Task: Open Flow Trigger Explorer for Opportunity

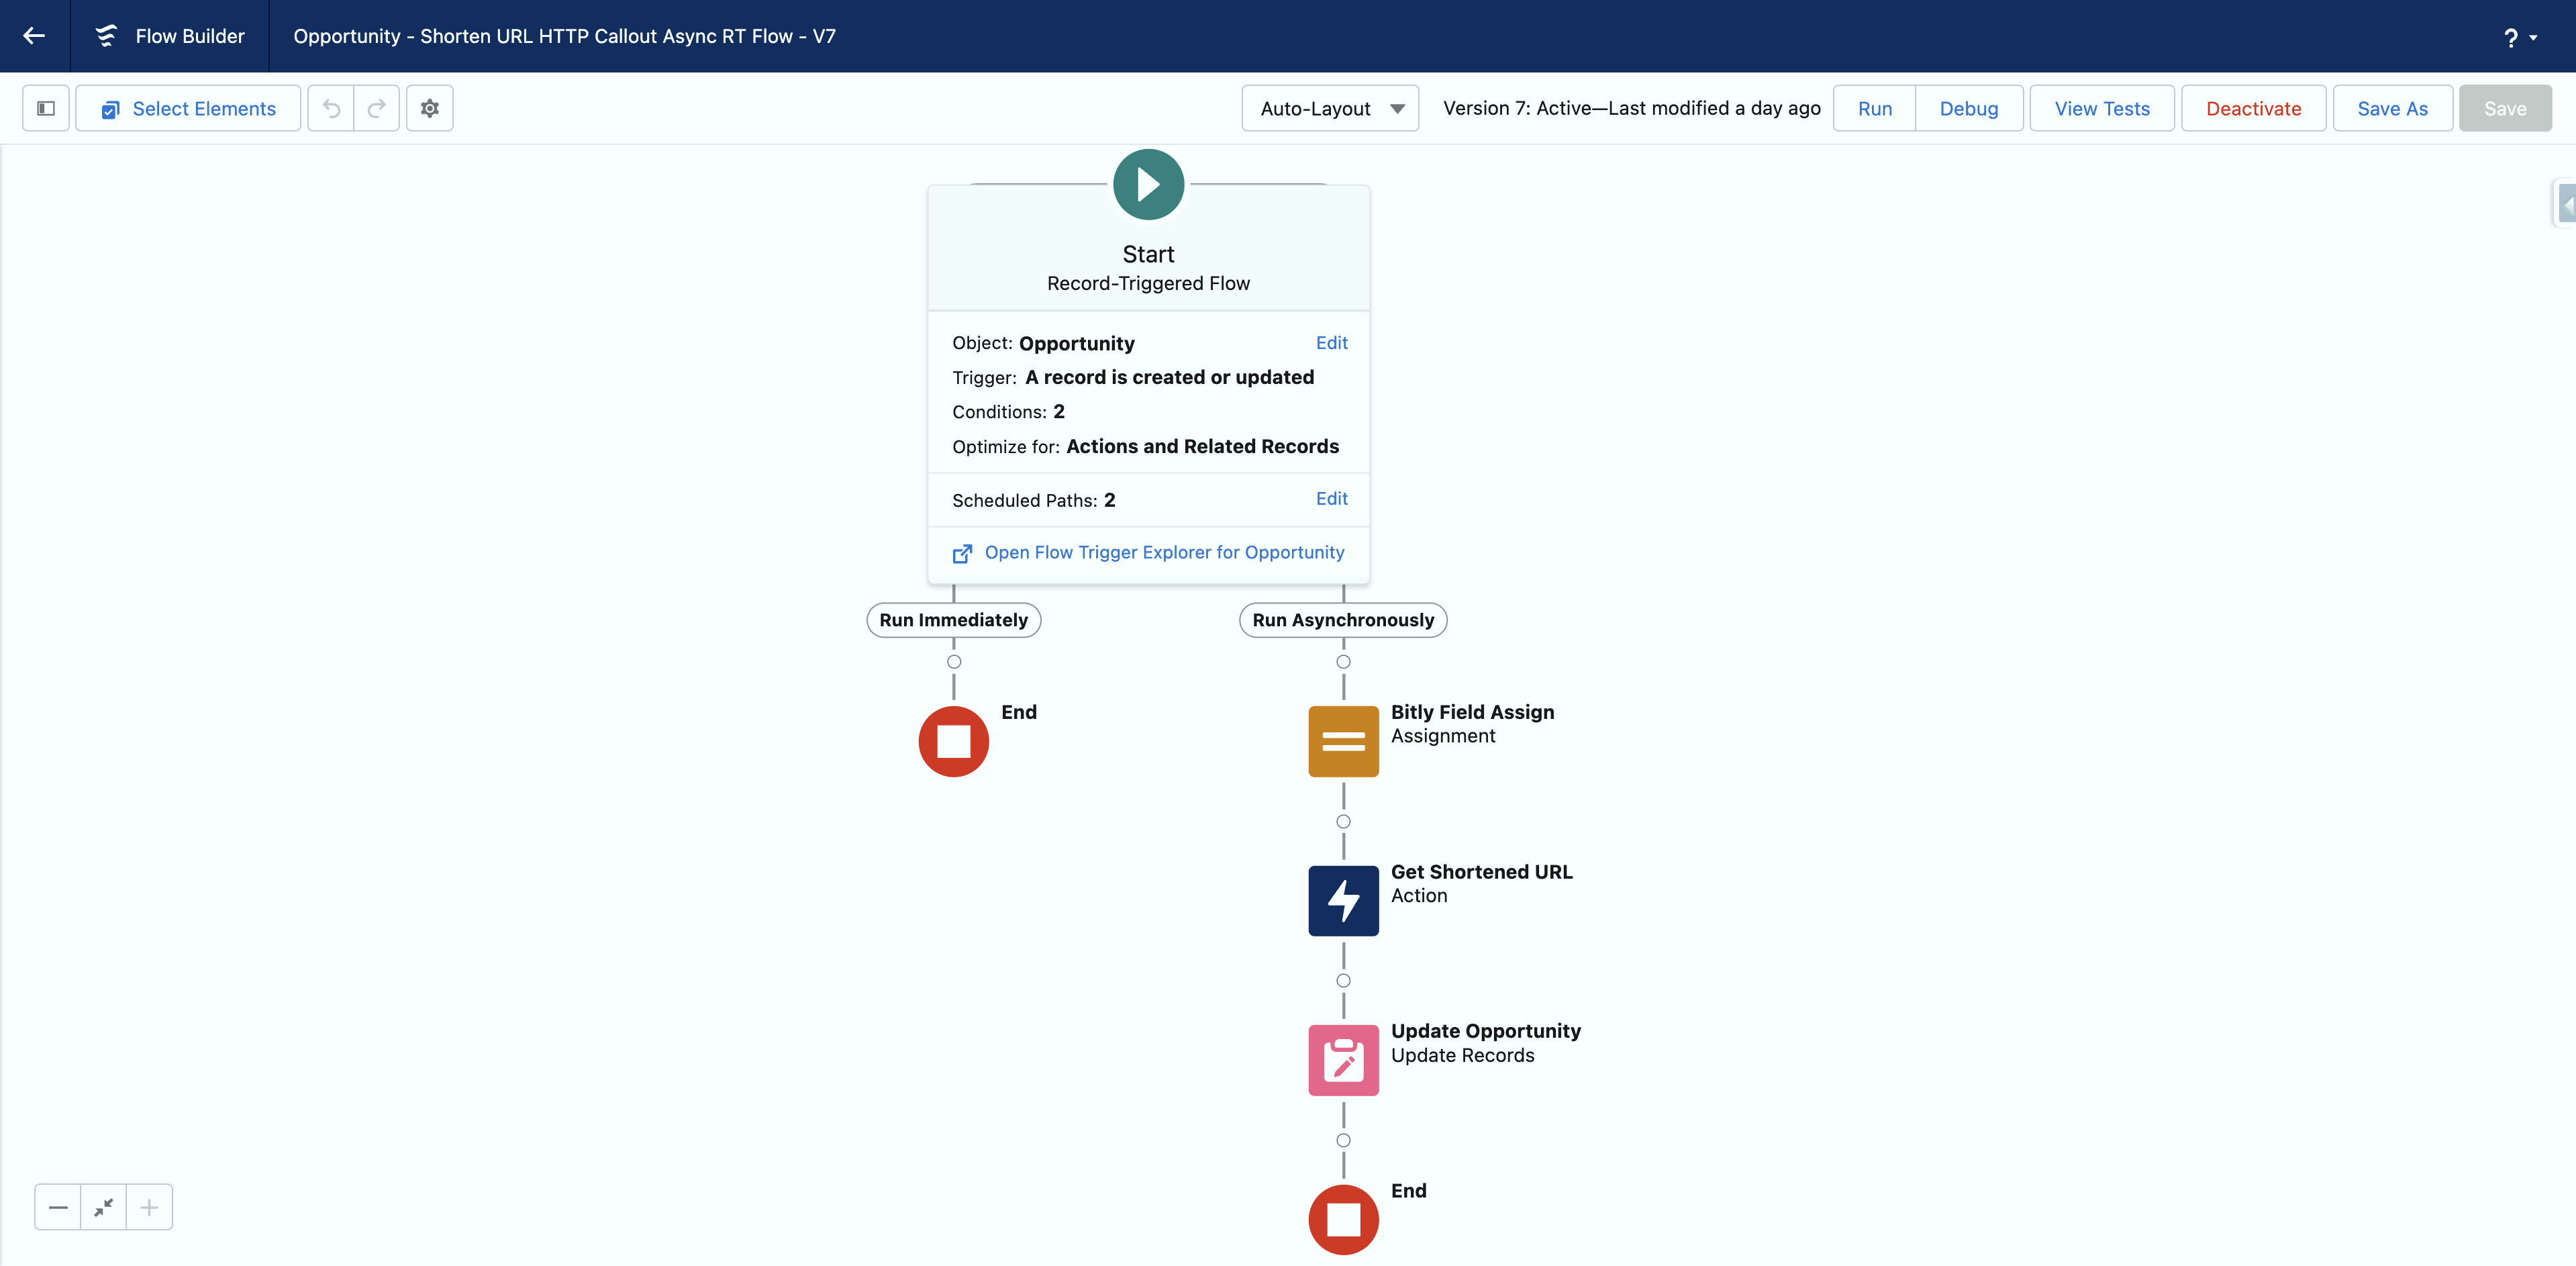Action: click(x=1164, y=552)
